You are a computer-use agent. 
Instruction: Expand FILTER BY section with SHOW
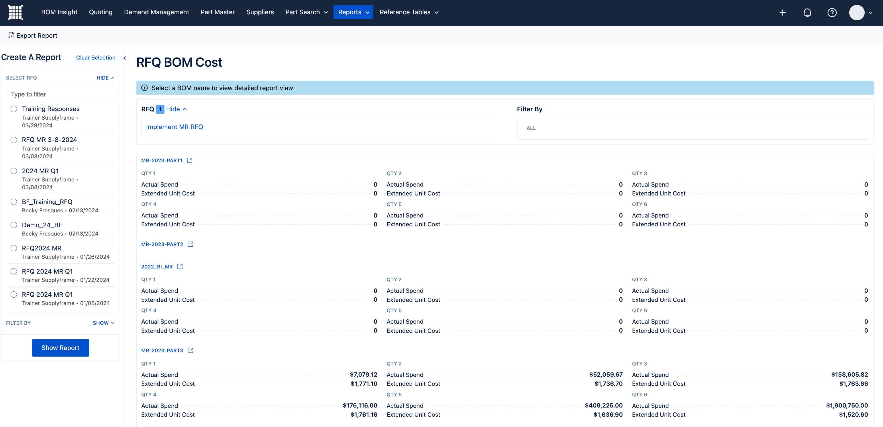tap(103, 323)
